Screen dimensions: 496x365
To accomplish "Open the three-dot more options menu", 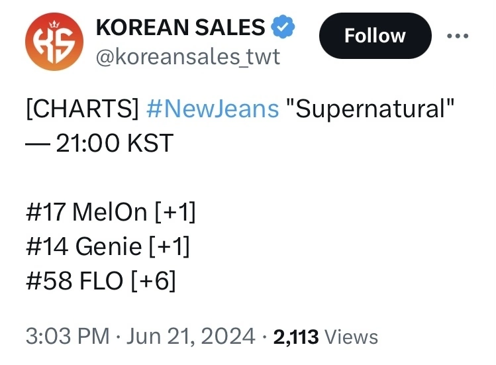I will (458, 36).
